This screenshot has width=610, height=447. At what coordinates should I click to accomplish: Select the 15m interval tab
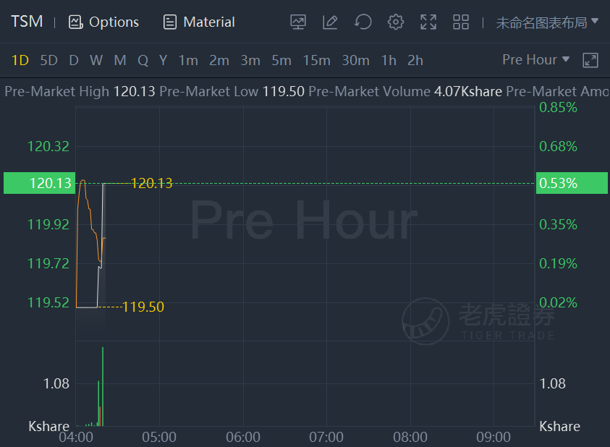point(316,60)
